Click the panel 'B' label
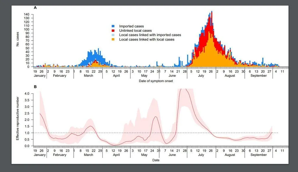 pyautogui.click(x=35, y=87)
